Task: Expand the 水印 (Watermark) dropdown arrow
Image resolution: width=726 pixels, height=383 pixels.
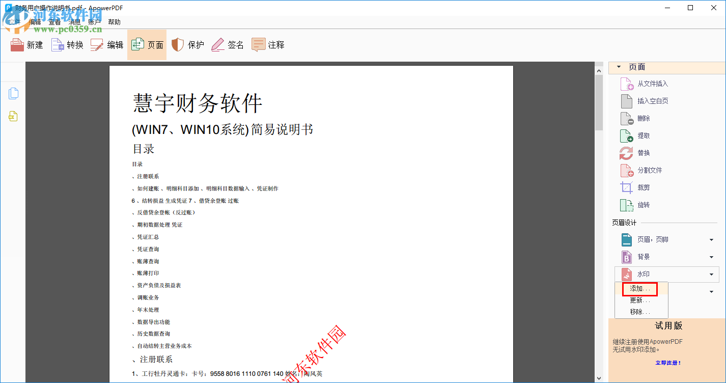Action: click(712, 274)
